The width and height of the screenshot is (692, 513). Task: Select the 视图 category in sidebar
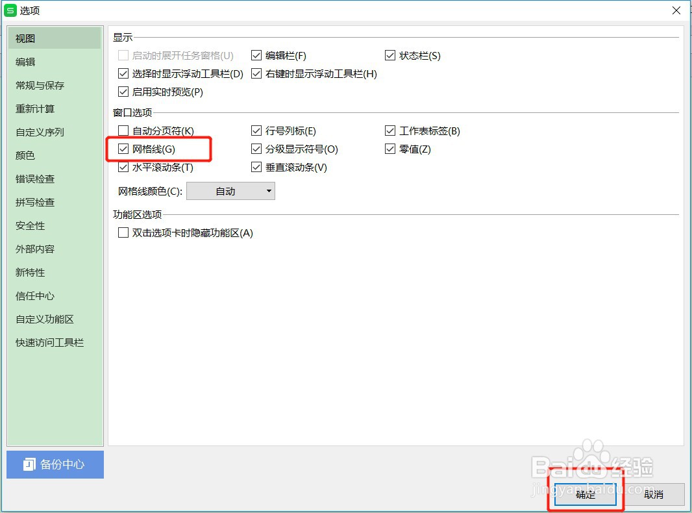click(55, 38)
